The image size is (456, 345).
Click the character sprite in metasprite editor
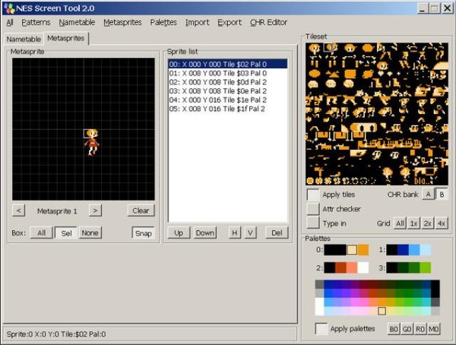click(92, 143)
